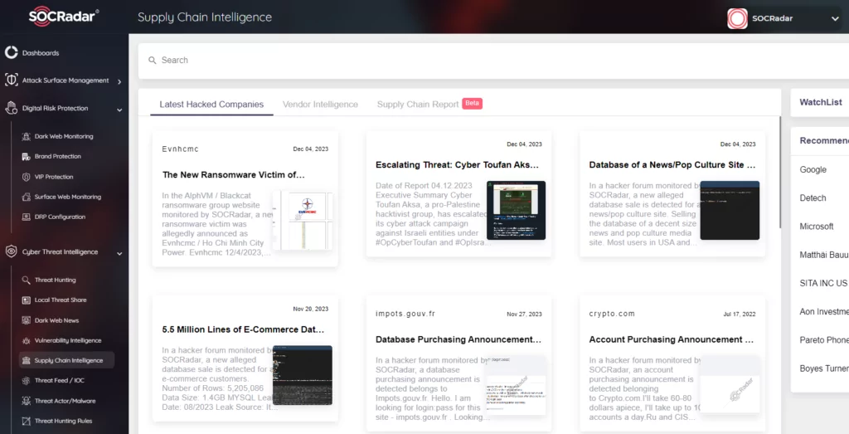Open Dashboards menu item
The height and width of the screenshot is (434, 849).
41,52
